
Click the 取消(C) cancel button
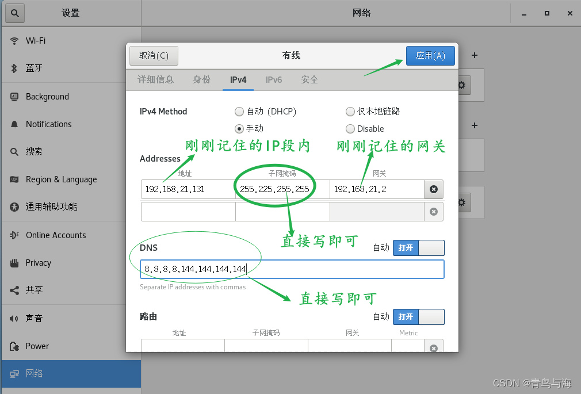pos(154,56)
